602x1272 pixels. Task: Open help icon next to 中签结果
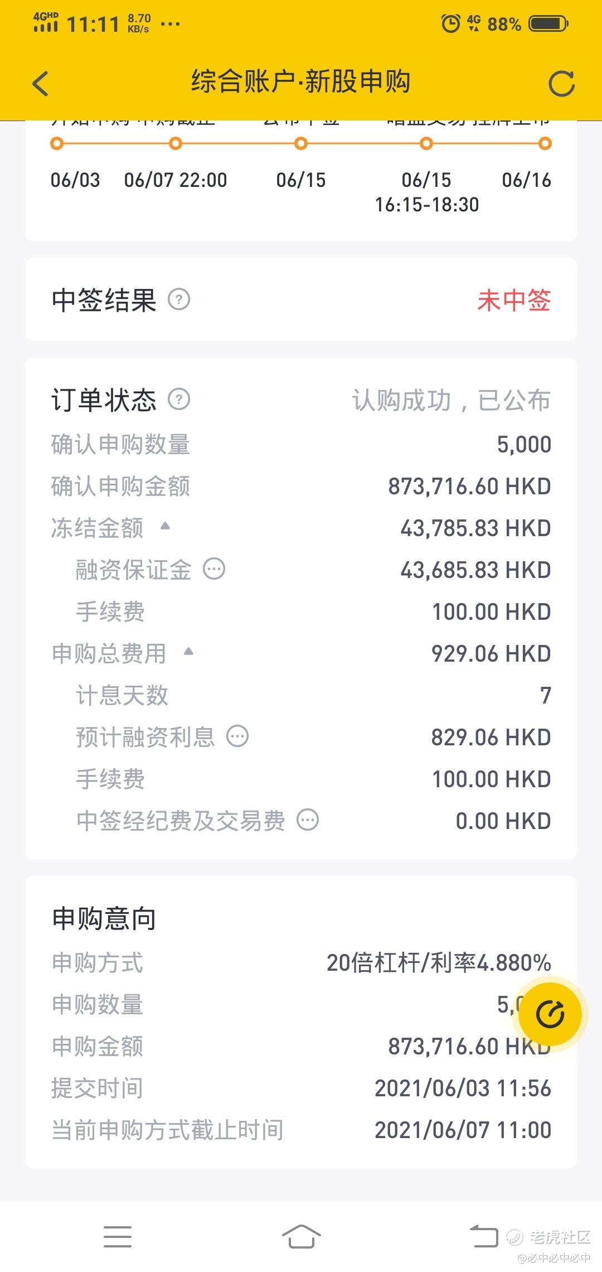click(179, 300)
